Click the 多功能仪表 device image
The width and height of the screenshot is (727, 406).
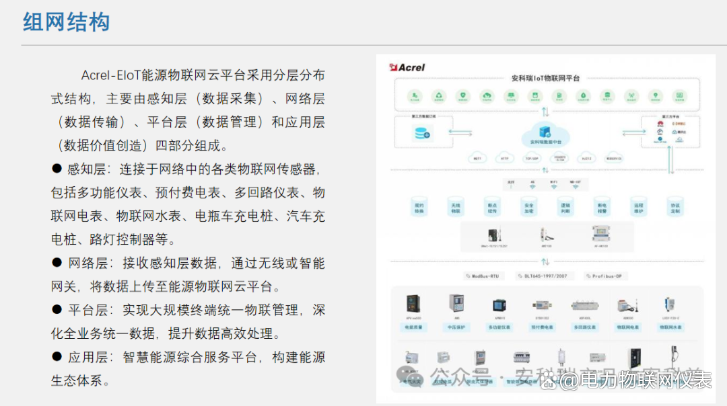(x=499, y=306)
